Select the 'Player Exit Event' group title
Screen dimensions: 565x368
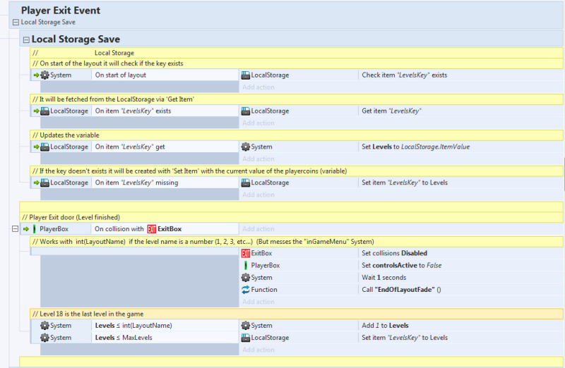click(x=61, y=11)
